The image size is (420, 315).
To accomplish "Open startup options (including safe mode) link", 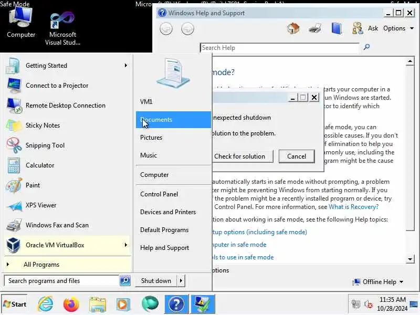I will pyautogui.click(x=259, y=232).
